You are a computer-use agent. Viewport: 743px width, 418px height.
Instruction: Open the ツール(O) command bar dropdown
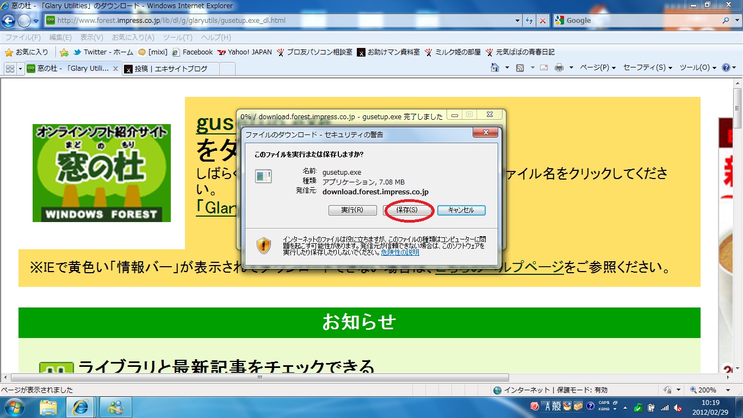[698, 68]
